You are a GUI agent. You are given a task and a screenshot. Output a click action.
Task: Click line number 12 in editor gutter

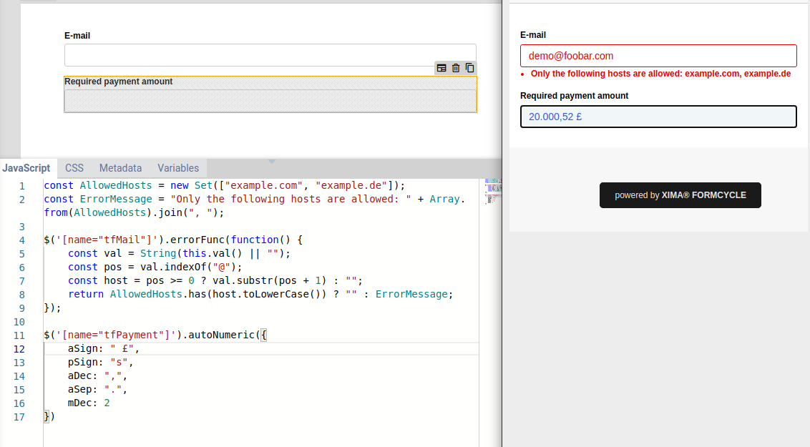click(x=19, y=349)
